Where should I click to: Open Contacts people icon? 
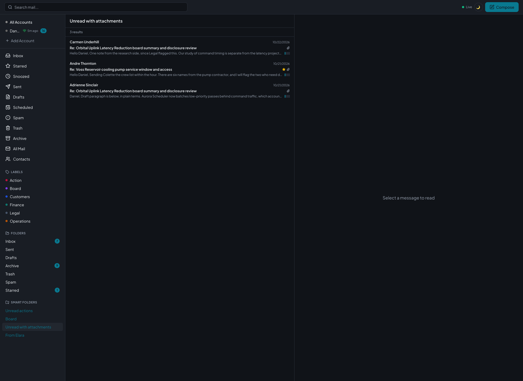tap(8, 159)
